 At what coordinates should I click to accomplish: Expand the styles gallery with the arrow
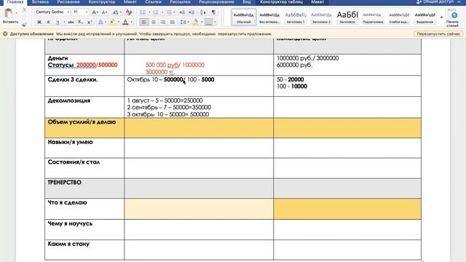point(441,17)
